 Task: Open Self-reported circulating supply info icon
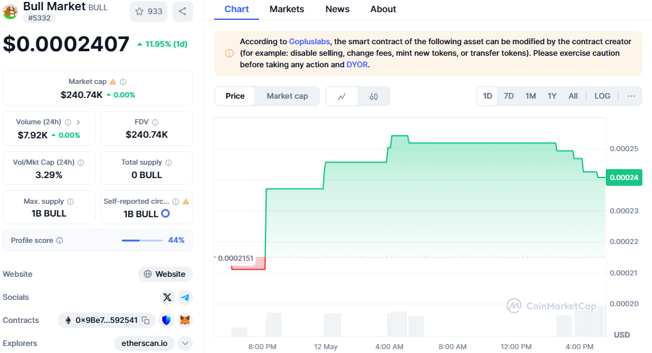(176, 201)
